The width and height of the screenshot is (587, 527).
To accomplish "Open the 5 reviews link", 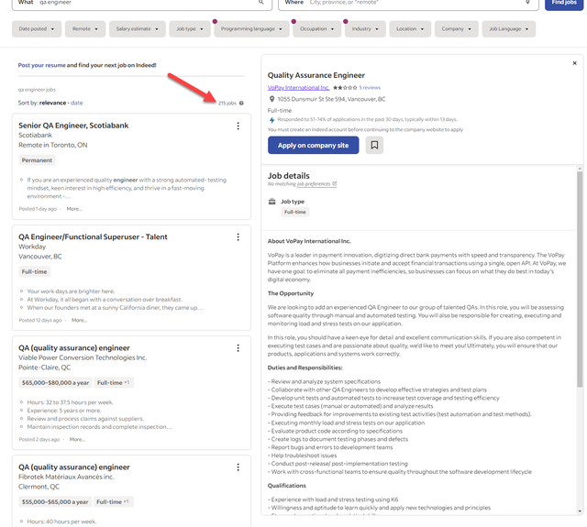I will 370,87.
